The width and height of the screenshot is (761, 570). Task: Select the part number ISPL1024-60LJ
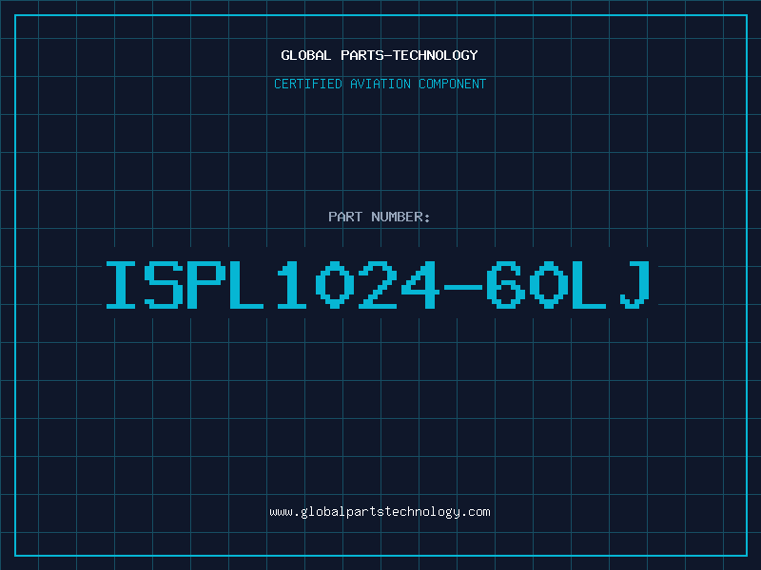[x=378, y=285]
